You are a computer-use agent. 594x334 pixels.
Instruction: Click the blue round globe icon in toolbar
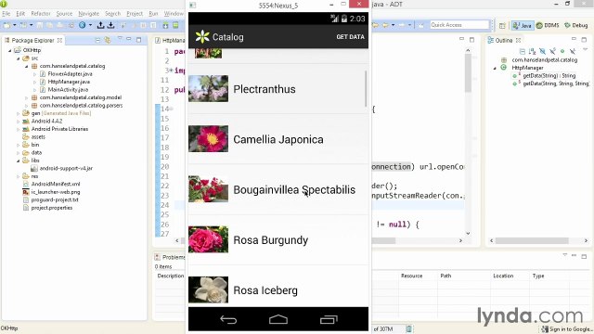point(83,25)
